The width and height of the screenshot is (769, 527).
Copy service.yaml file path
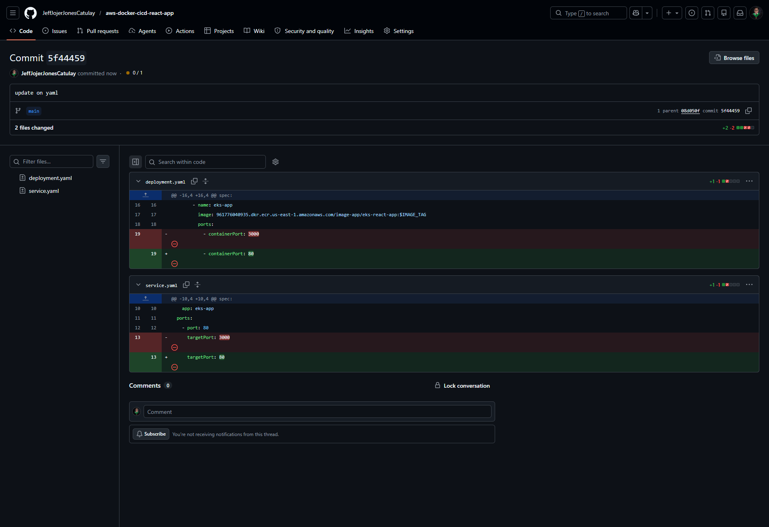coord(186,285)
